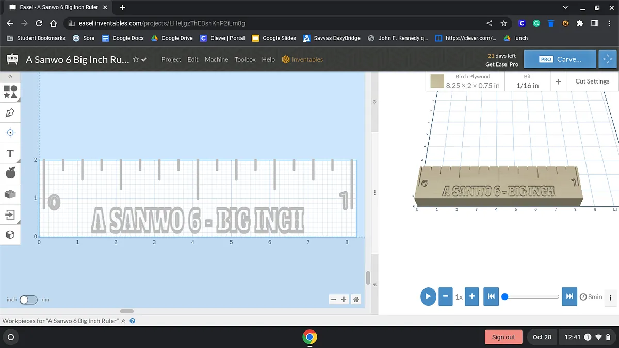Select the Text tool
The height and width of the screenshot is (348, 619).
click(10, 153)
